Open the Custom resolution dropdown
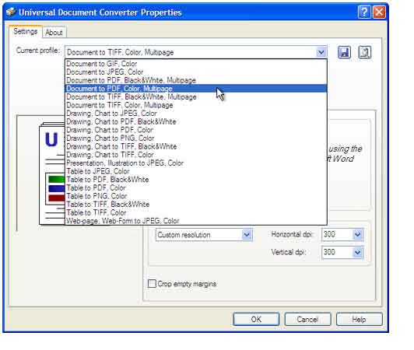 coord(247,234)
